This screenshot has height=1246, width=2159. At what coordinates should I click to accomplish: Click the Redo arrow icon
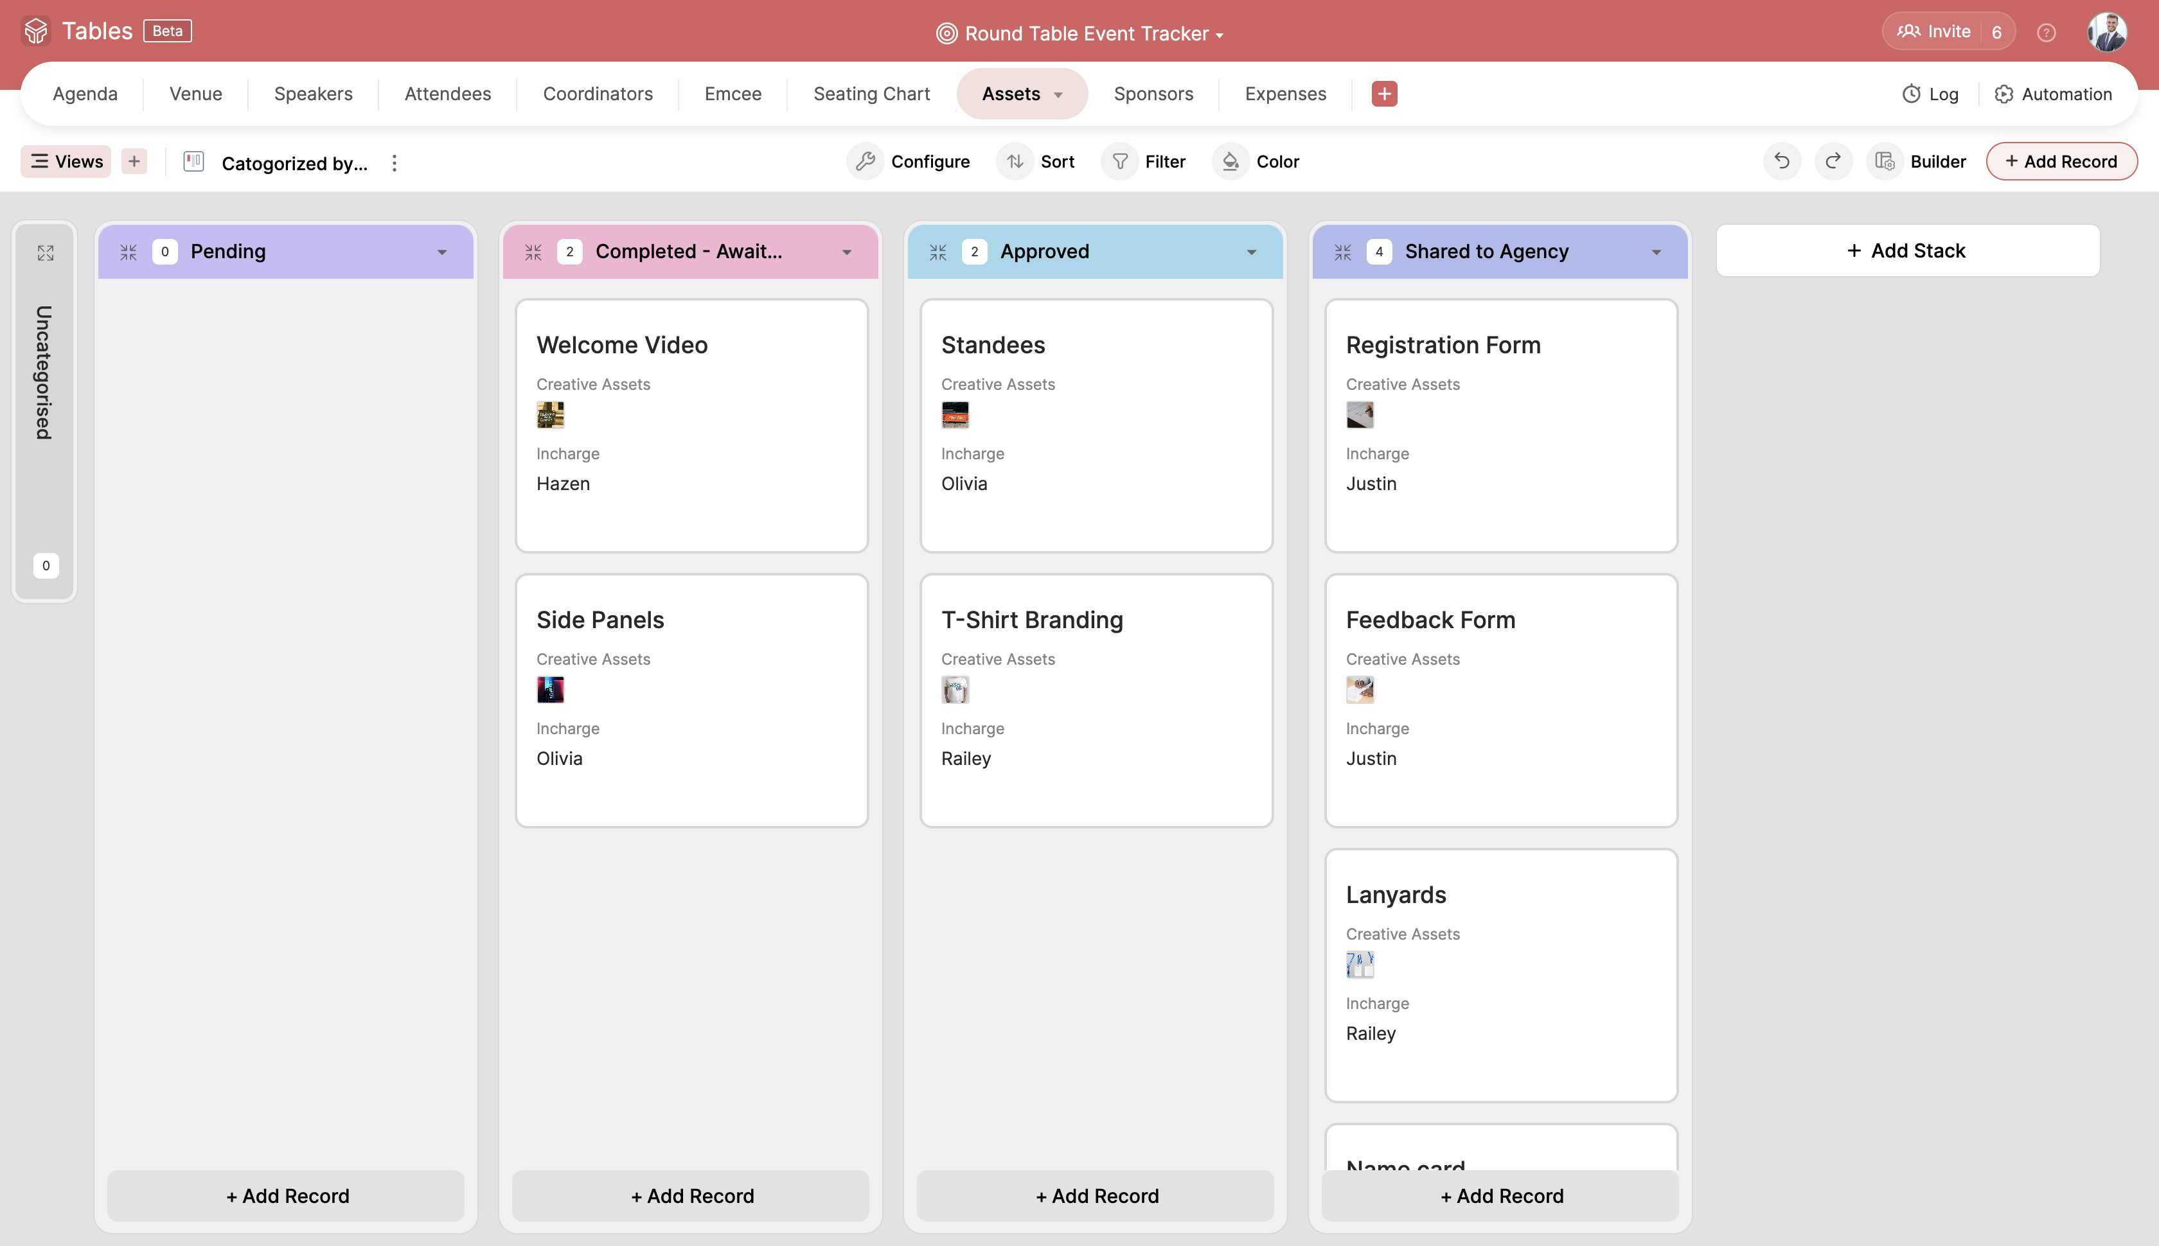[x=1832, y=161]
